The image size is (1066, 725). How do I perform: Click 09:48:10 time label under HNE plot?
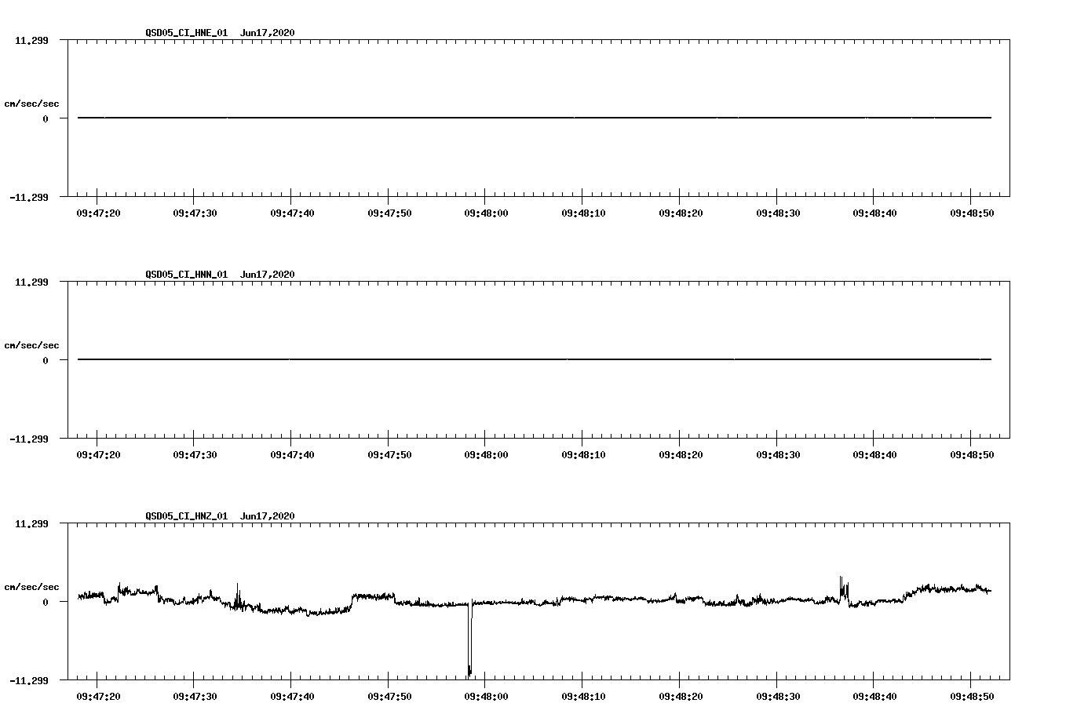[583, 213]
